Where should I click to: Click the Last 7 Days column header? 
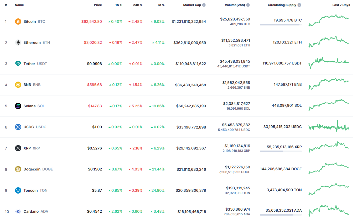[x=341, y=5]
